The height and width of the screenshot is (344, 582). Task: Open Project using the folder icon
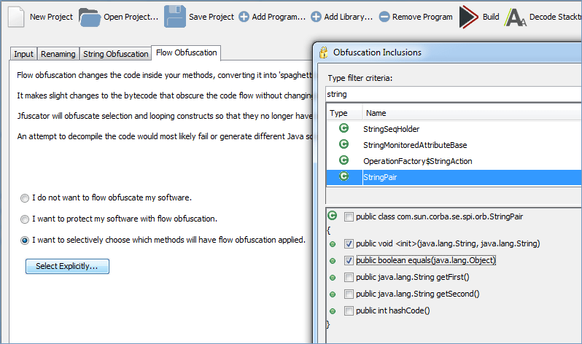90,16
